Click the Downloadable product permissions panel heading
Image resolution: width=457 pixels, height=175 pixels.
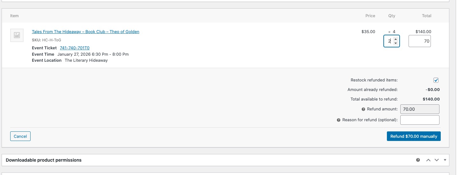point(44,160)
